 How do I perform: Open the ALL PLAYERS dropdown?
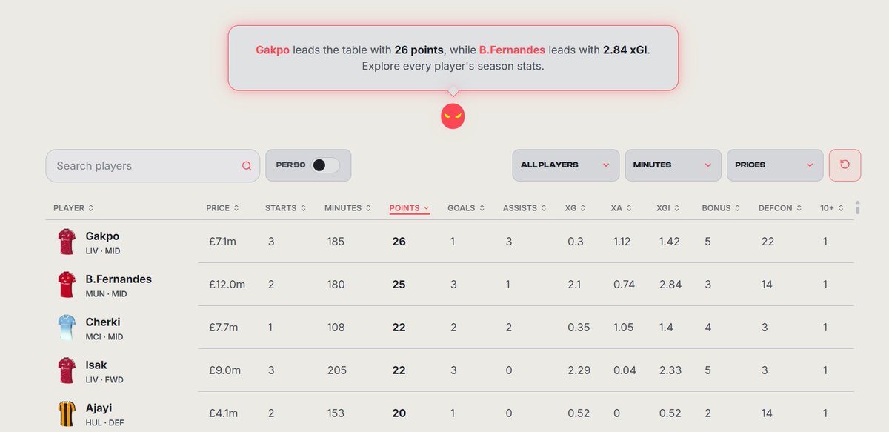tap(565, 165)
